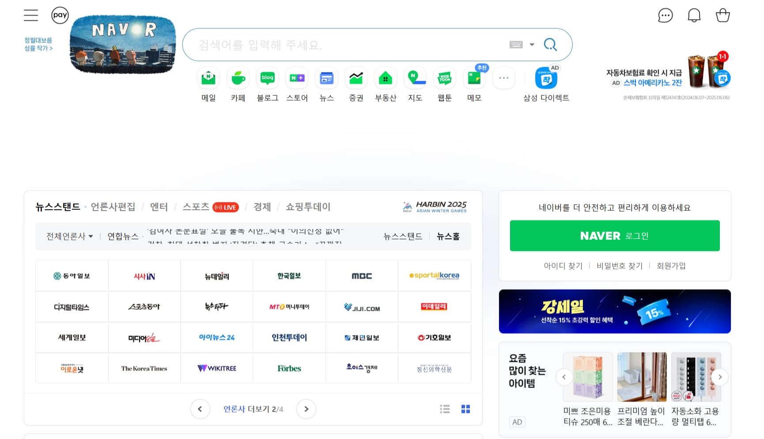This screenshot has width=764, height=439.
Task: Click 아이디 찾기 link
Action: coord(563,266)
